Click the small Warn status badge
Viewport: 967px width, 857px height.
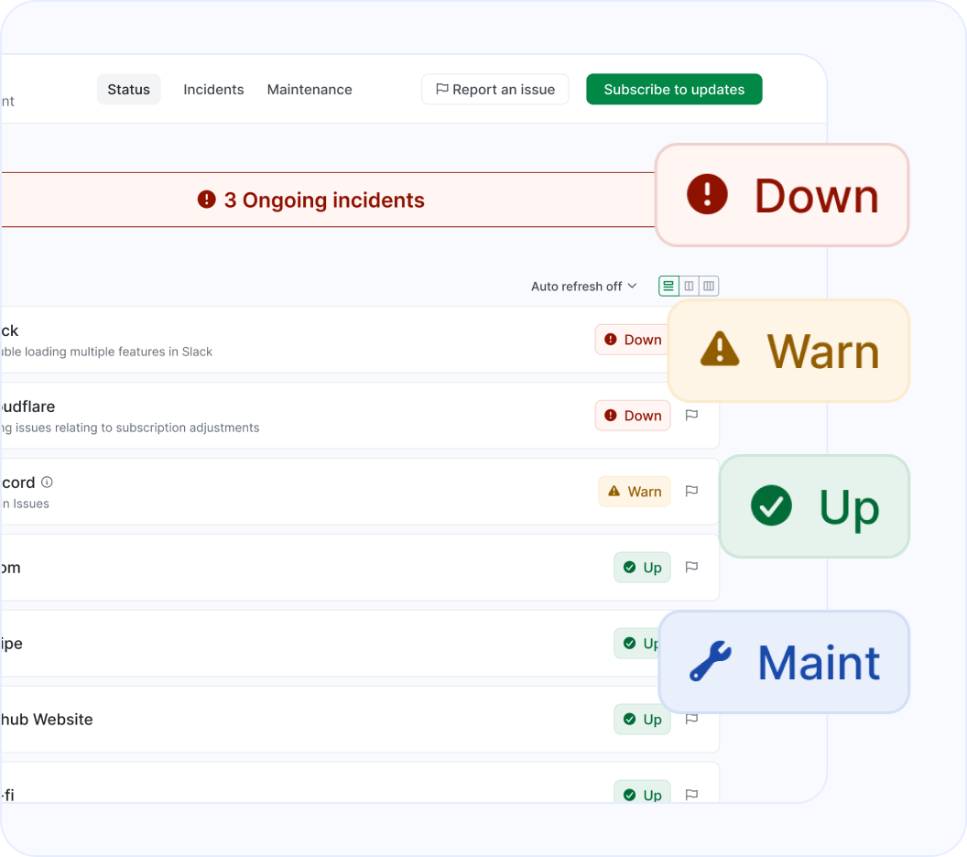[x=635, y=492]
